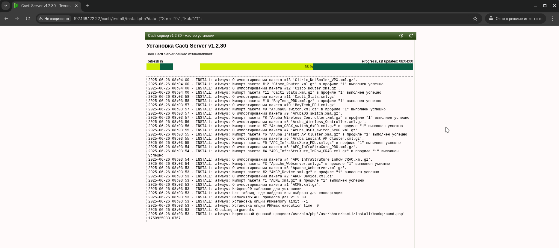Open the Chrome three-dot menu
This screenshot has height=248, width=559.
[x=553, y=19]
